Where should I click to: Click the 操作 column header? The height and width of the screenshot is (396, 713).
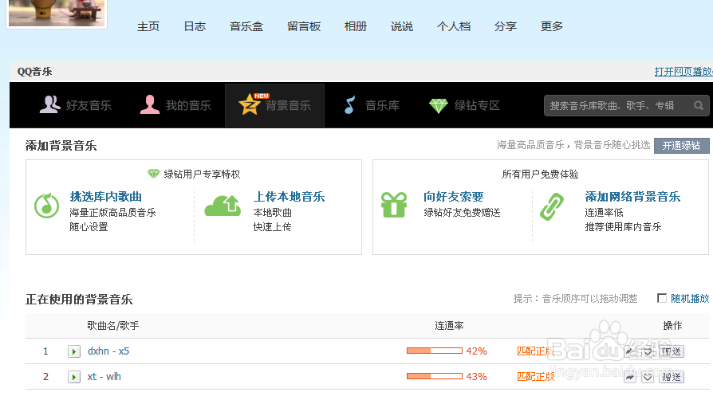(672, 326)
